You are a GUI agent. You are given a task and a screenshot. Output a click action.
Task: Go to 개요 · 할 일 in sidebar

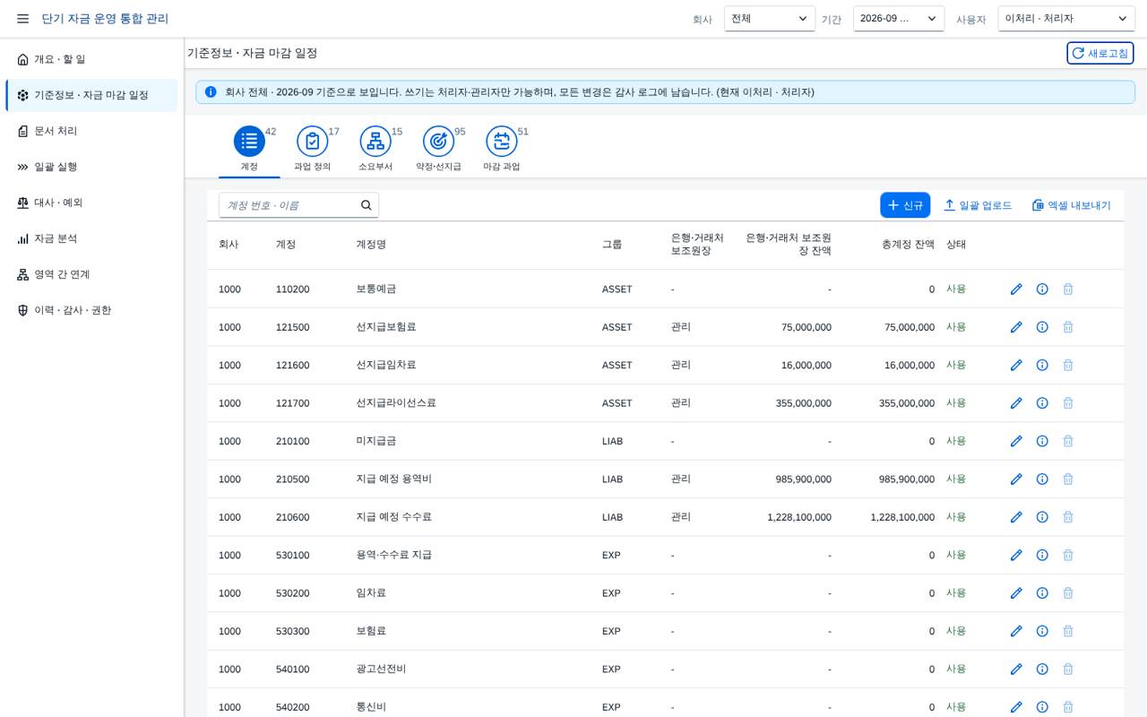click(x=91, y=59)
